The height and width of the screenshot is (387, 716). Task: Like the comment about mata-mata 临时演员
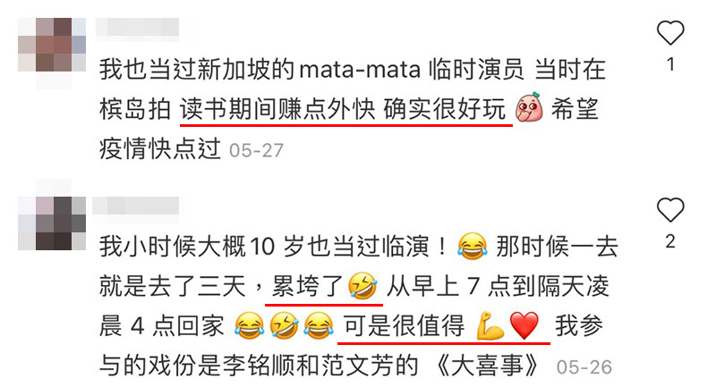[x=669, y=33]
